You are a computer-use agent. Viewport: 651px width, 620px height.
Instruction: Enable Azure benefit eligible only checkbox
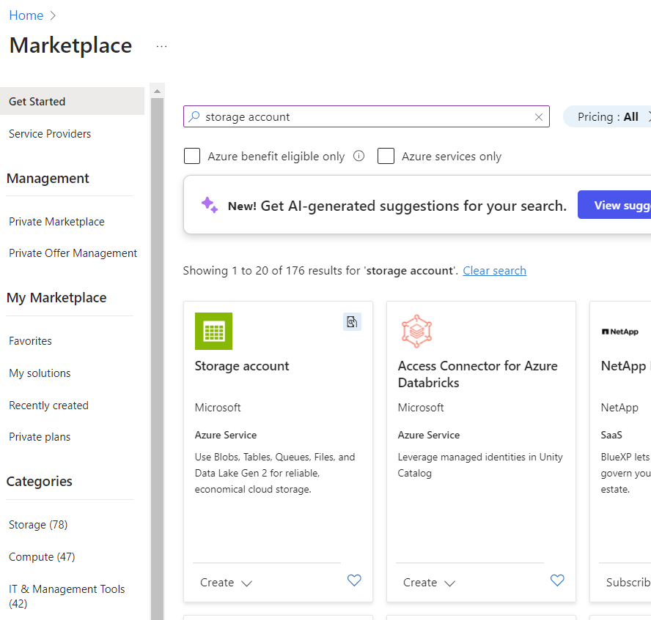192,156
